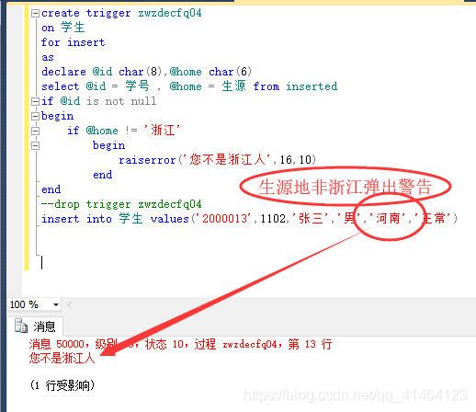Place cursor on the raiserror line

coord(217,160)
